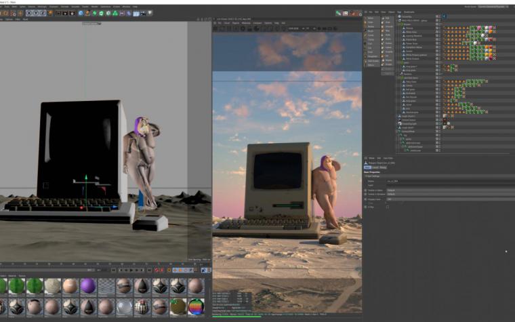
Task: Click the green Extrude generator icon
Action: tap(102, 13)
